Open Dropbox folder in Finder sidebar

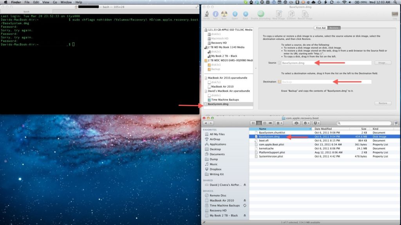tap(215, 169)
